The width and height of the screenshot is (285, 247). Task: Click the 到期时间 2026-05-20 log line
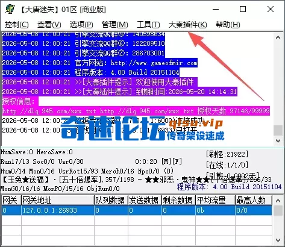[120, 92]
